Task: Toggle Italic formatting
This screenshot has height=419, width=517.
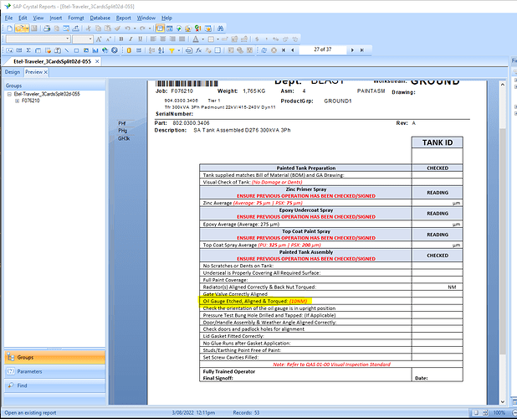Action: tap(130, 39)
